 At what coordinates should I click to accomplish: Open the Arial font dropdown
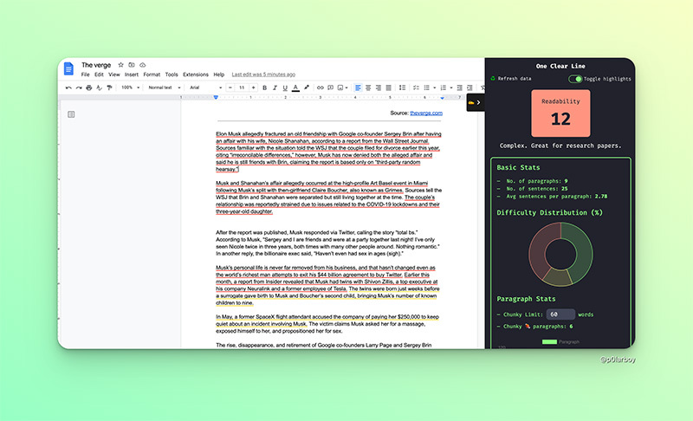tap(205, 87)
